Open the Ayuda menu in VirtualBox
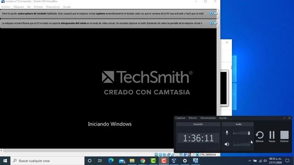This screenshot has height=165, width=294. [x=67, y=7]
